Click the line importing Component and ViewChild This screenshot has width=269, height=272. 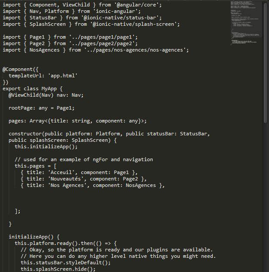(x=82, y=5)
